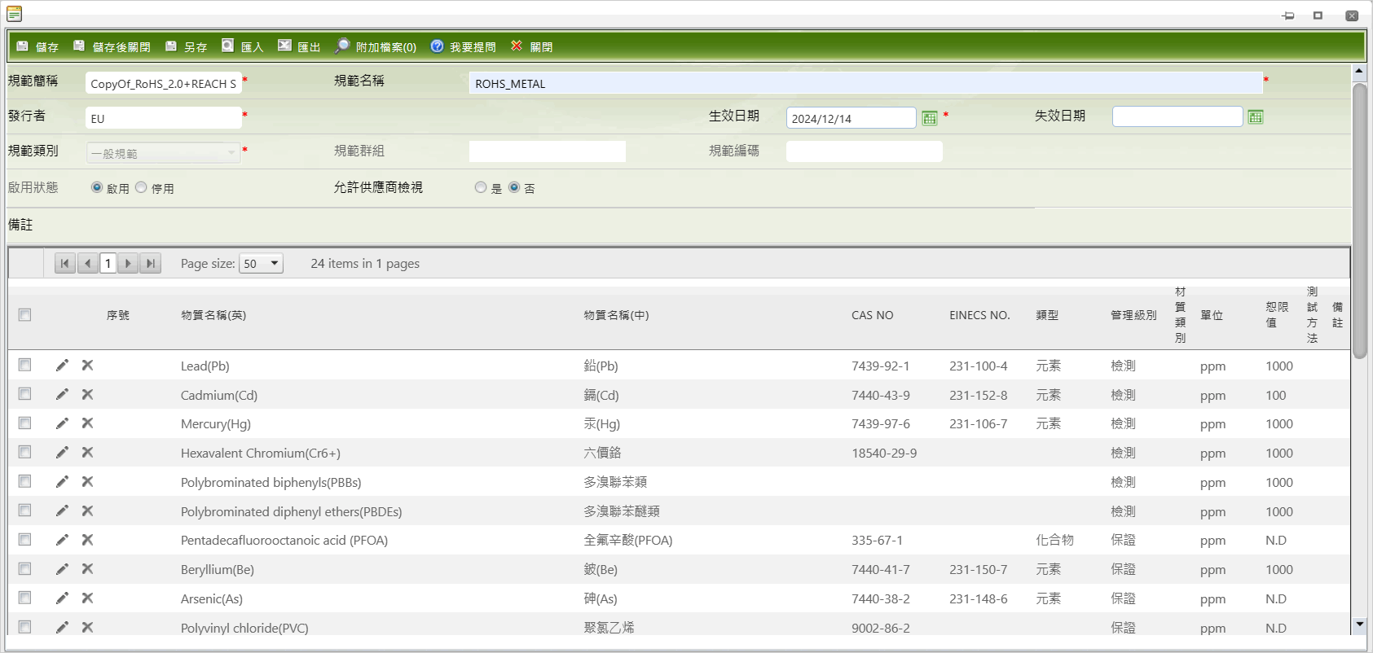
Task: Delete the Hexavalent Chromium(Cr6+) row
Action: [x=87, y=453]
